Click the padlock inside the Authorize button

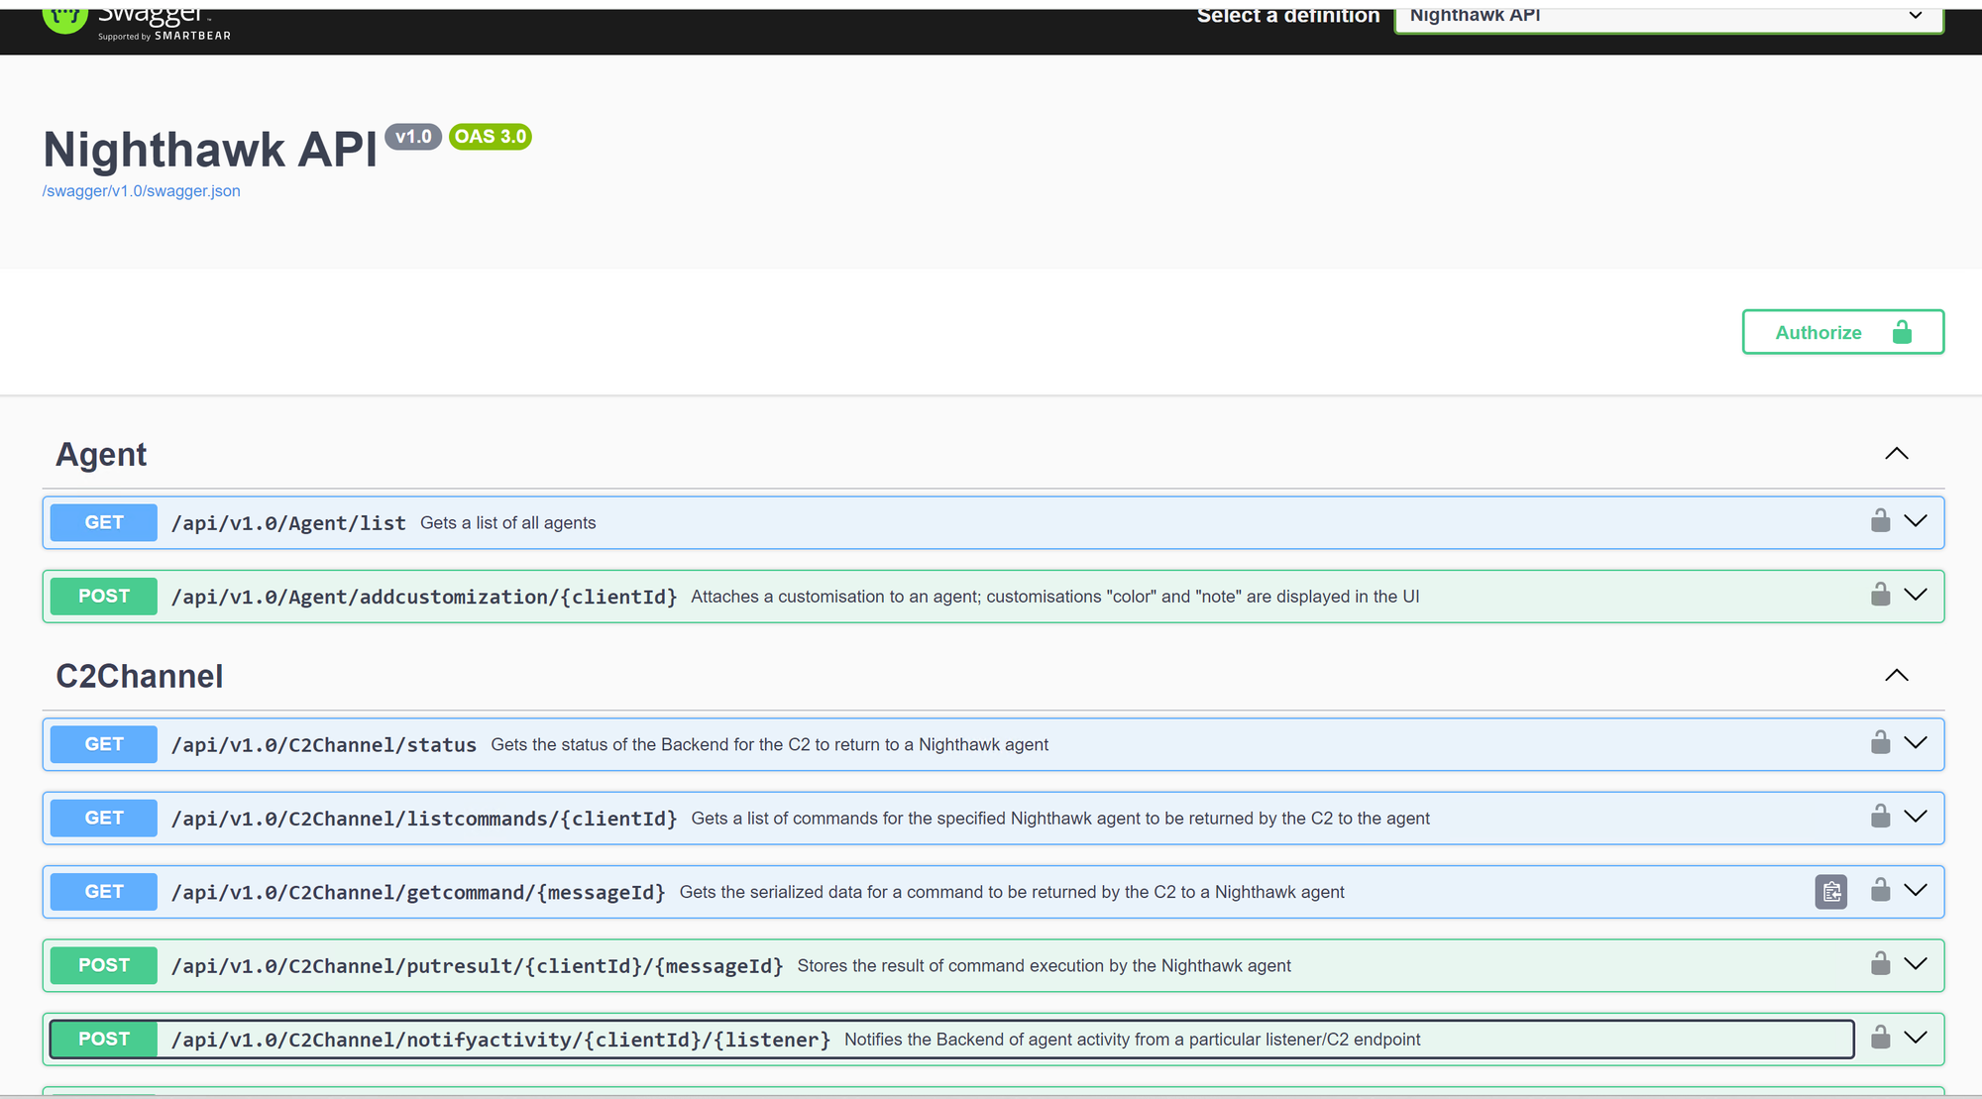pos(1902,332)
